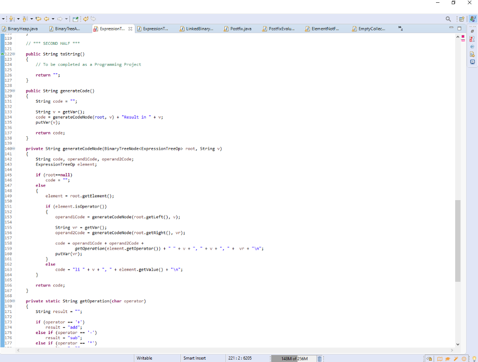Jump to Last Edit Location icon
This screenshot has height=362, width=478.
click(x=38, y=19)
